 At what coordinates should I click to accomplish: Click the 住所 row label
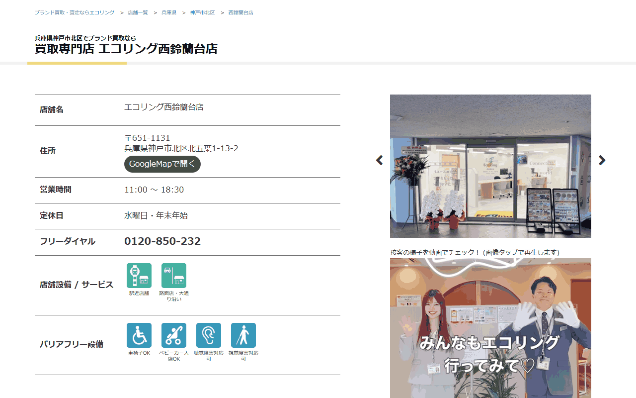click(x=48, y=151)
